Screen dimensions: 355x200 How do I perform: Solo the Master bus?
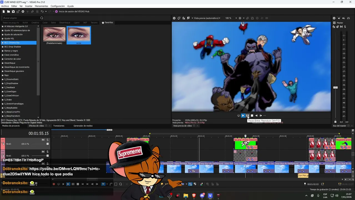(345, 27)
